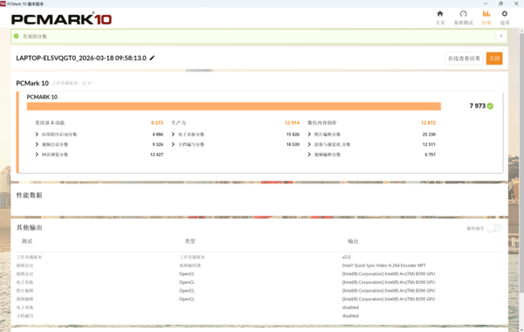Viewport: 524px width, 332px height.
Task: Click the 数位内容创作 heading
Action: coord(322,122)
